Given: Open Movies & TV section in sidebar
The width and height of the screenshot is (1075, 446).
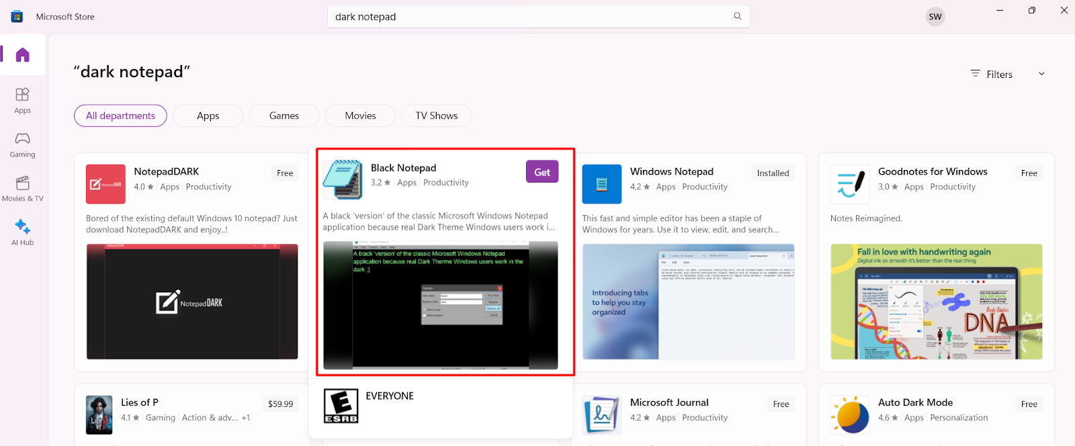Looking at the screenshot, I should (23, 189).
